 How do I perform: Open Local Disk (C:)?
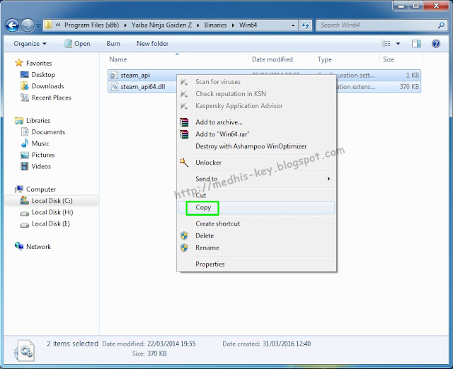pos(52,201)
